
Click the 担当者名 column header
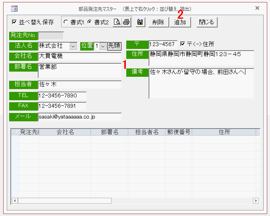pyautogui.click(x=147, y=132)
